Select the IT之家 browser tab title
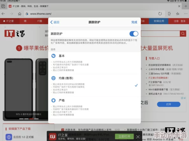This screenshot has height=141, width=189. [30, 6]
